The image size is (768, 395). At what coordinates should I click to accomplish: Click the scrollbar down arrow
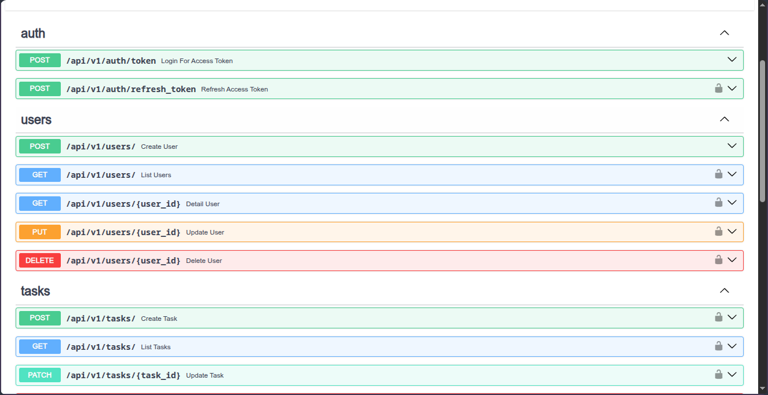(x=762, y=389)
